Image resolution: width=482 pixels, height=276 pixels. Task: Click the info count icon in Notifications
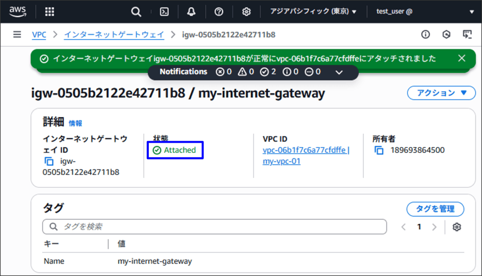click(287, 72)
